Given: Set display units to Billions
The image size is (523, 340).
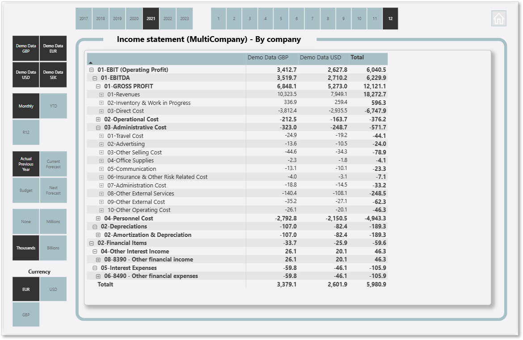Looking at the screenshot, I should click(53, 248).
